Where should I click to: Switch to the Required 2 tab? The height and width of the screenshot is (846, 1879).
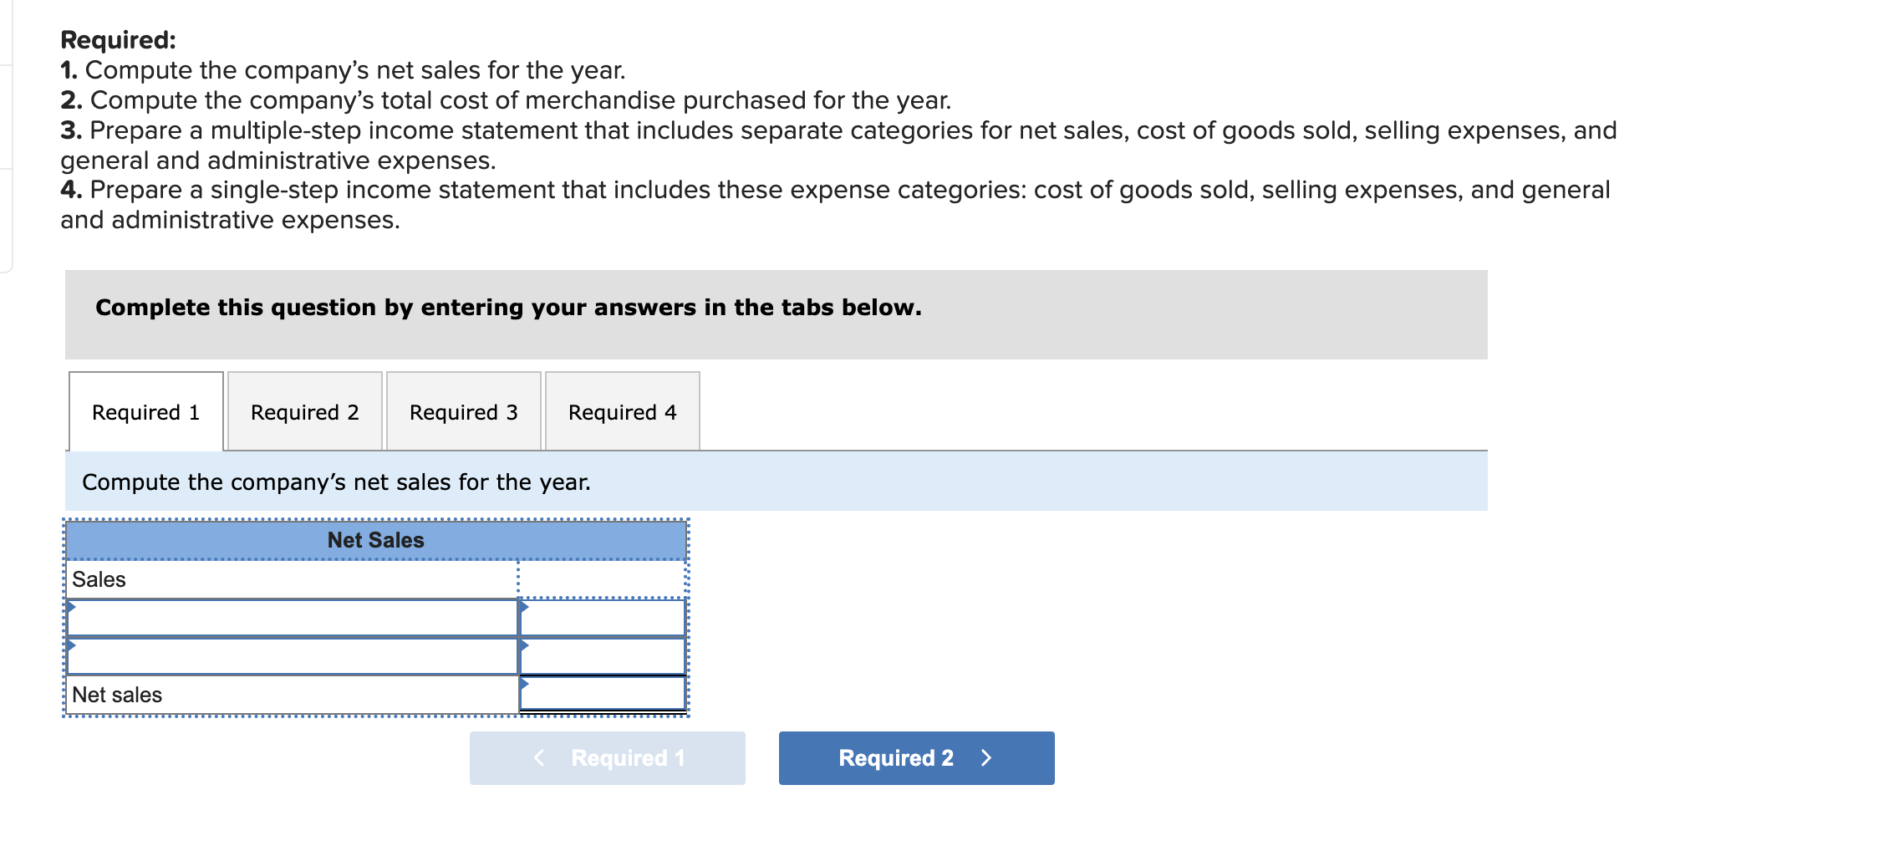[304, 411]
